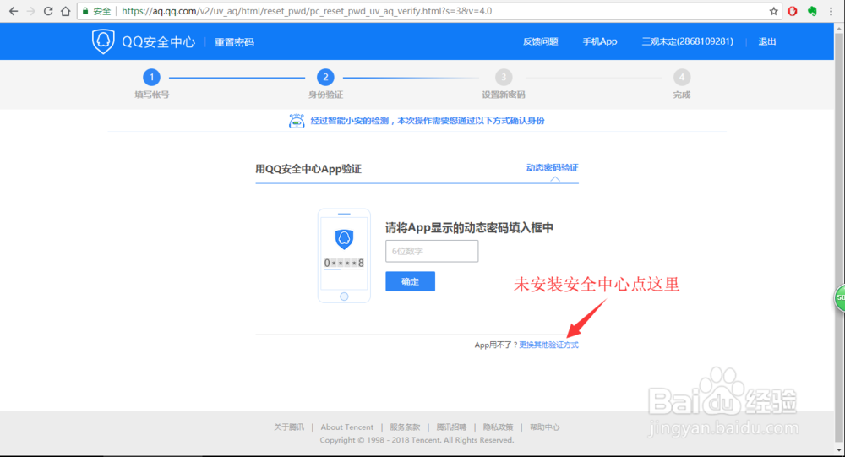845x457 pixels.
Task: Click the 用QQ安全中心App验证 heading
Action: pyautogui.click(x=308, y=169)
